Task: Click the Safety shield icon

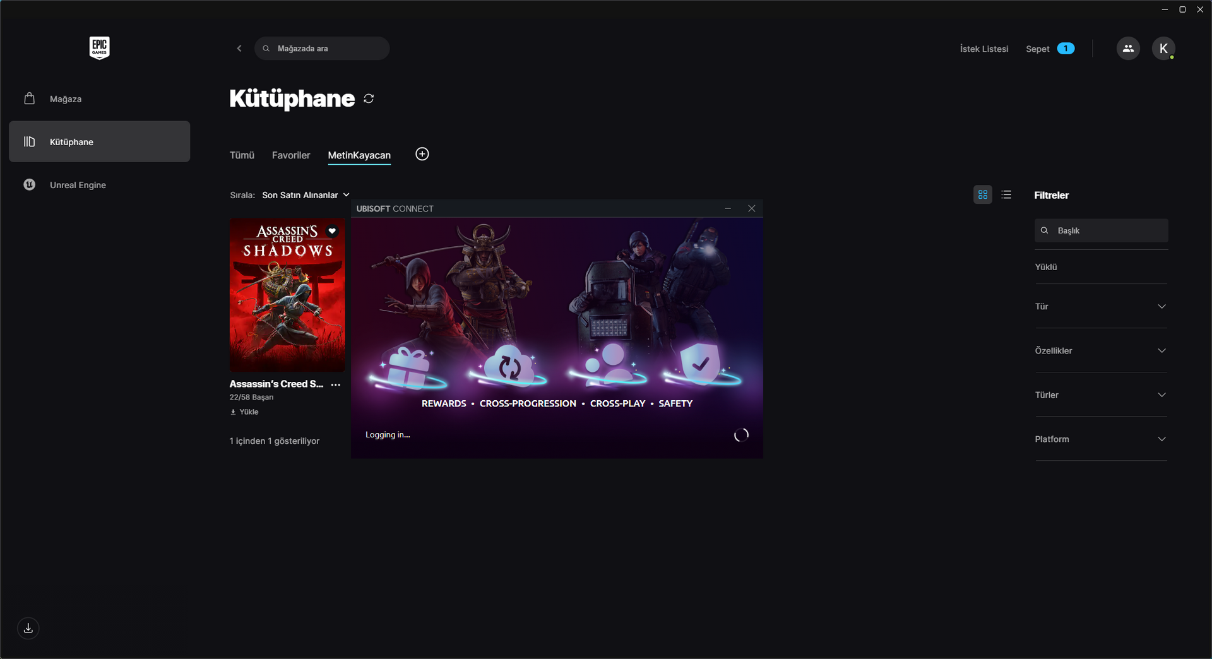Action: (x=700, y=364)
